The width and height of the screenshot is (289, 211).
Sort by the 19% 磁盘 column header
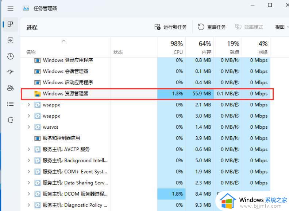click(228, 47)
